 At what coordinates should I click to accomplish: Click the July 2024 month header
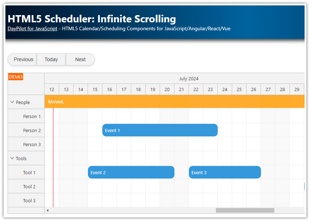coord(189,78)
